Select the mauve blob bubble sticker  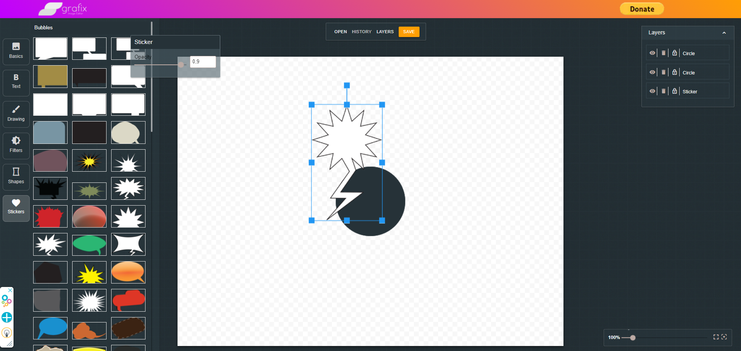[x=51, y=160]
